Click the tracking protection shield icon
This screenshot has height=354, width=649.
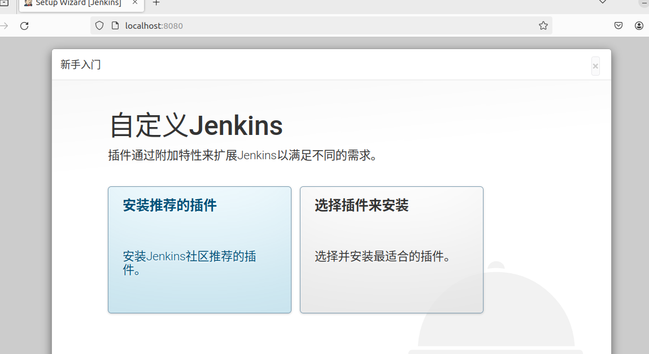click(x=99, y=25)
